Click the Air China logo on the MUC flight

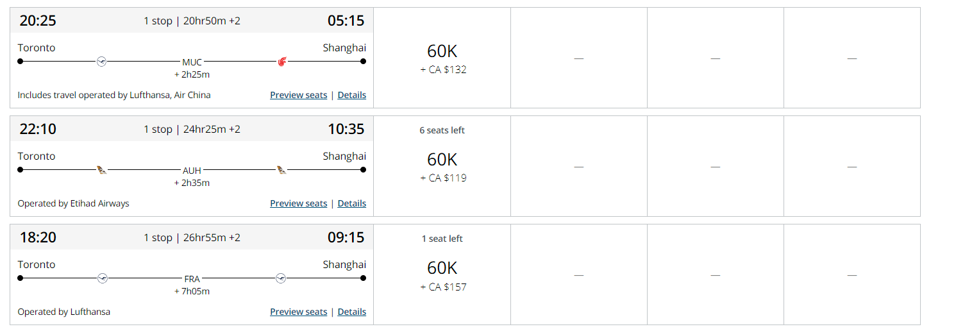click(x=282, y=62)
